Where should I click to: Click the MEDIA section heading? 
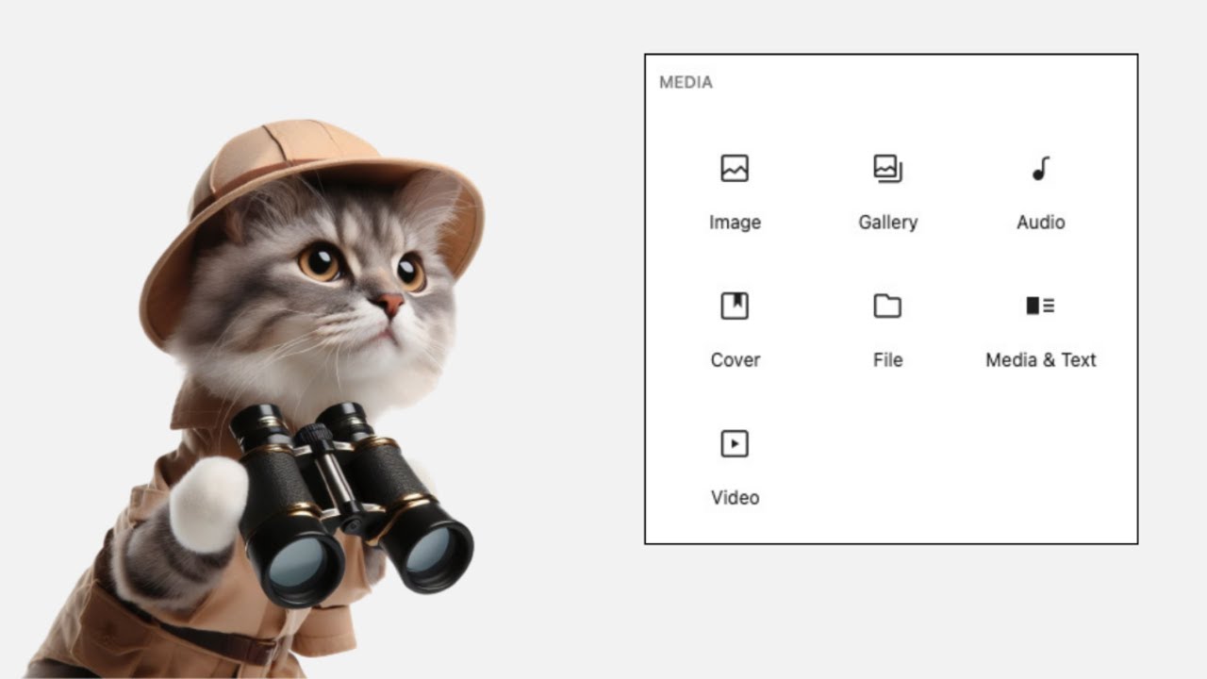(686, 82)
